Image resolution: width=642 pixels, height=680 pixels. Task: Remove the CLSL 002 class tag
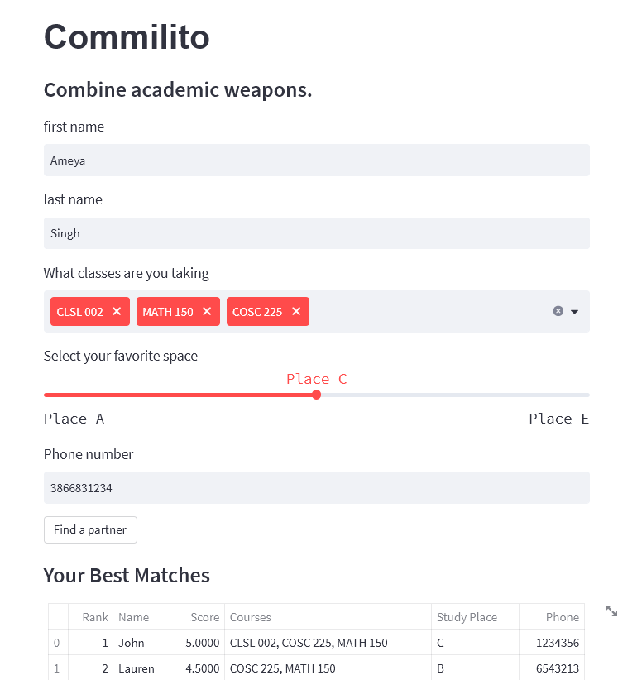pos(117,312)
